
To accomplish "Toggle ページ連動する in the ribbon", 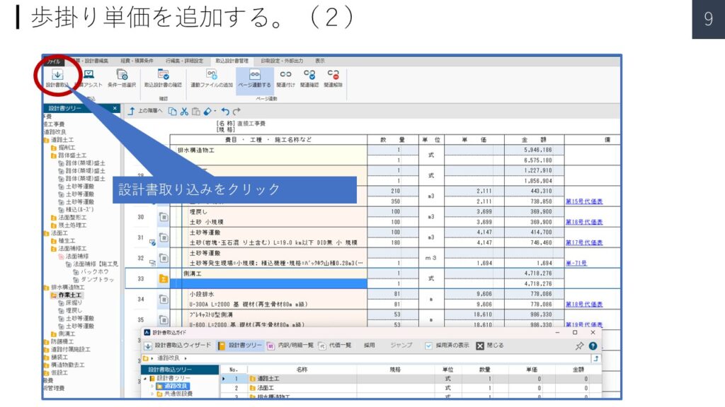I will (253, 75).
